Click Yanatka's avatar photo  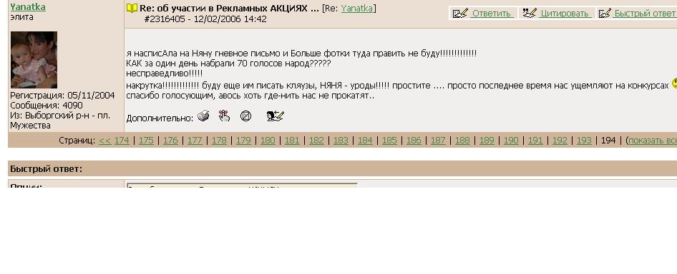tap(34, 59)
